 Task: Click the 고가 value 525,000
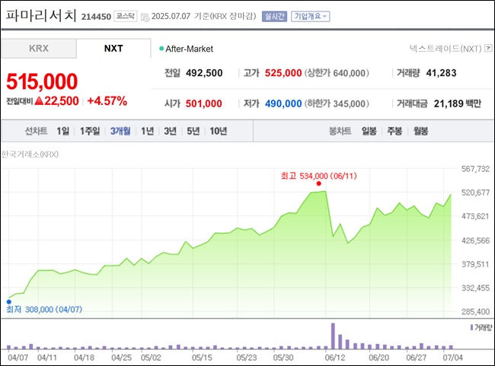[x=283, y=73]
